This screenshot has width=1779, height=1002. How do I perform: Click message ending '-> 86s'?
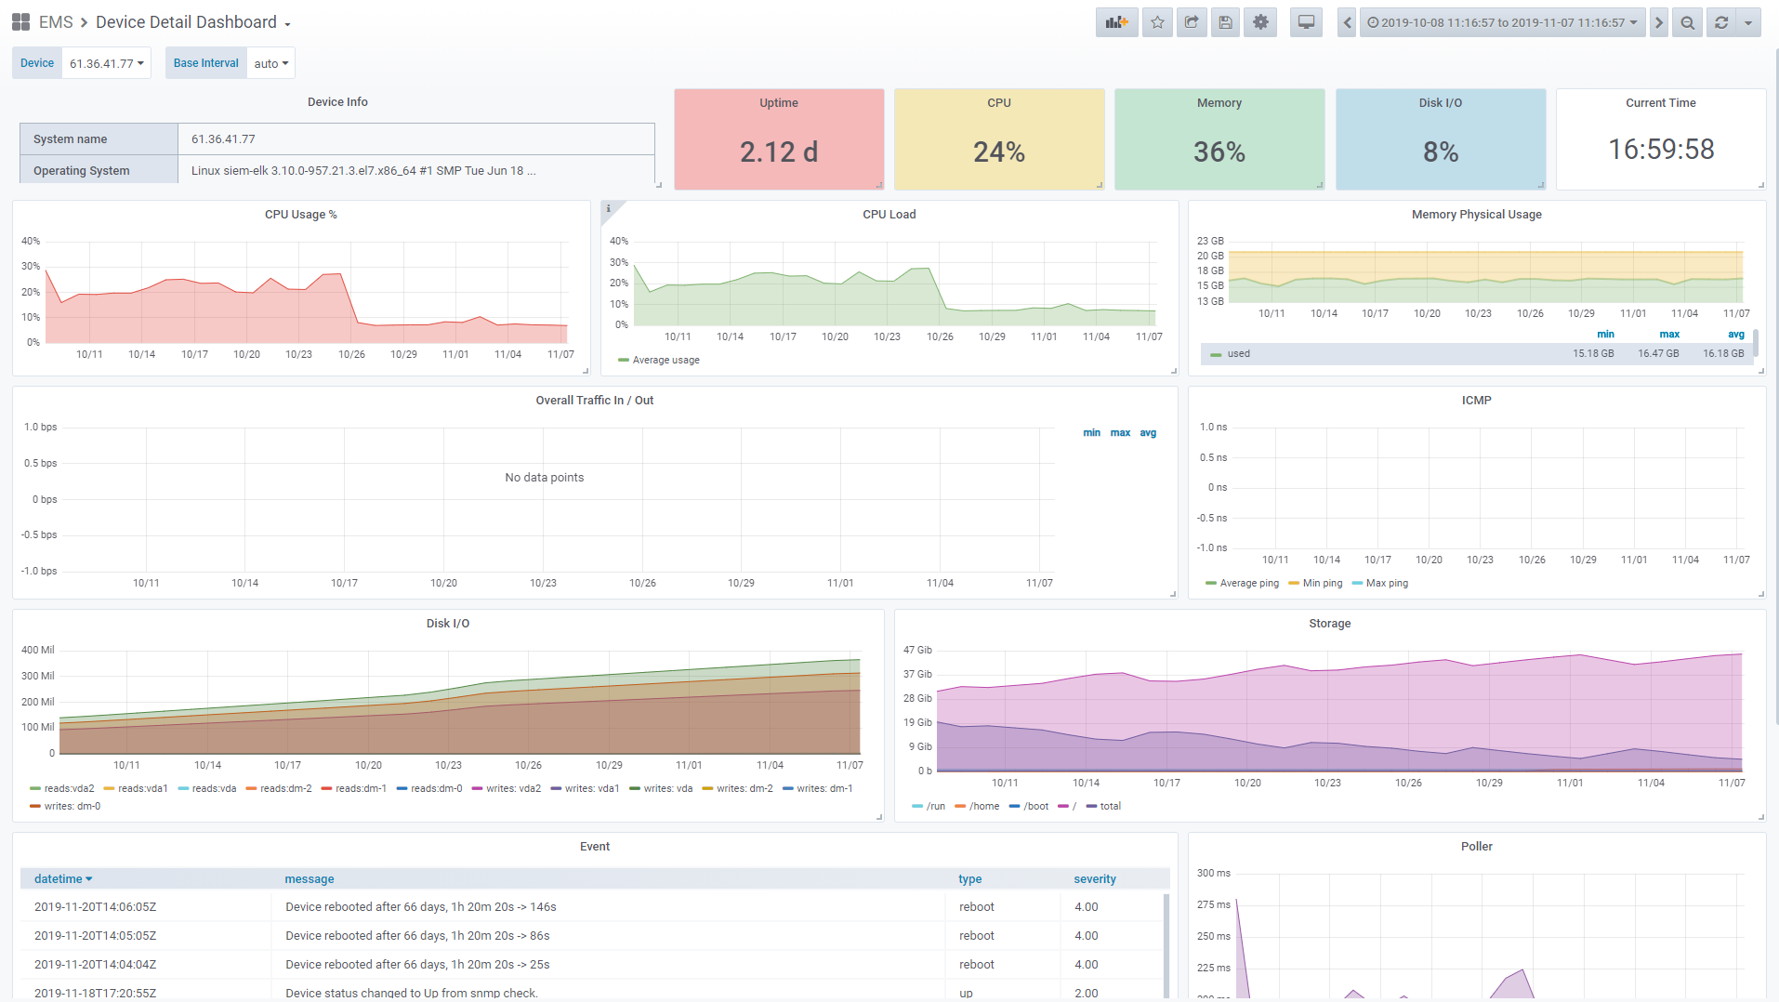pos(417,936)
